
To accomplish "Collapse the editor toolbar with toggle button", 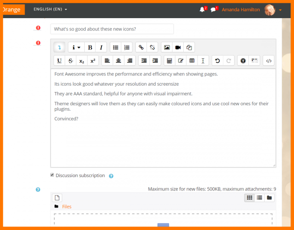I will tap(59, 47).
